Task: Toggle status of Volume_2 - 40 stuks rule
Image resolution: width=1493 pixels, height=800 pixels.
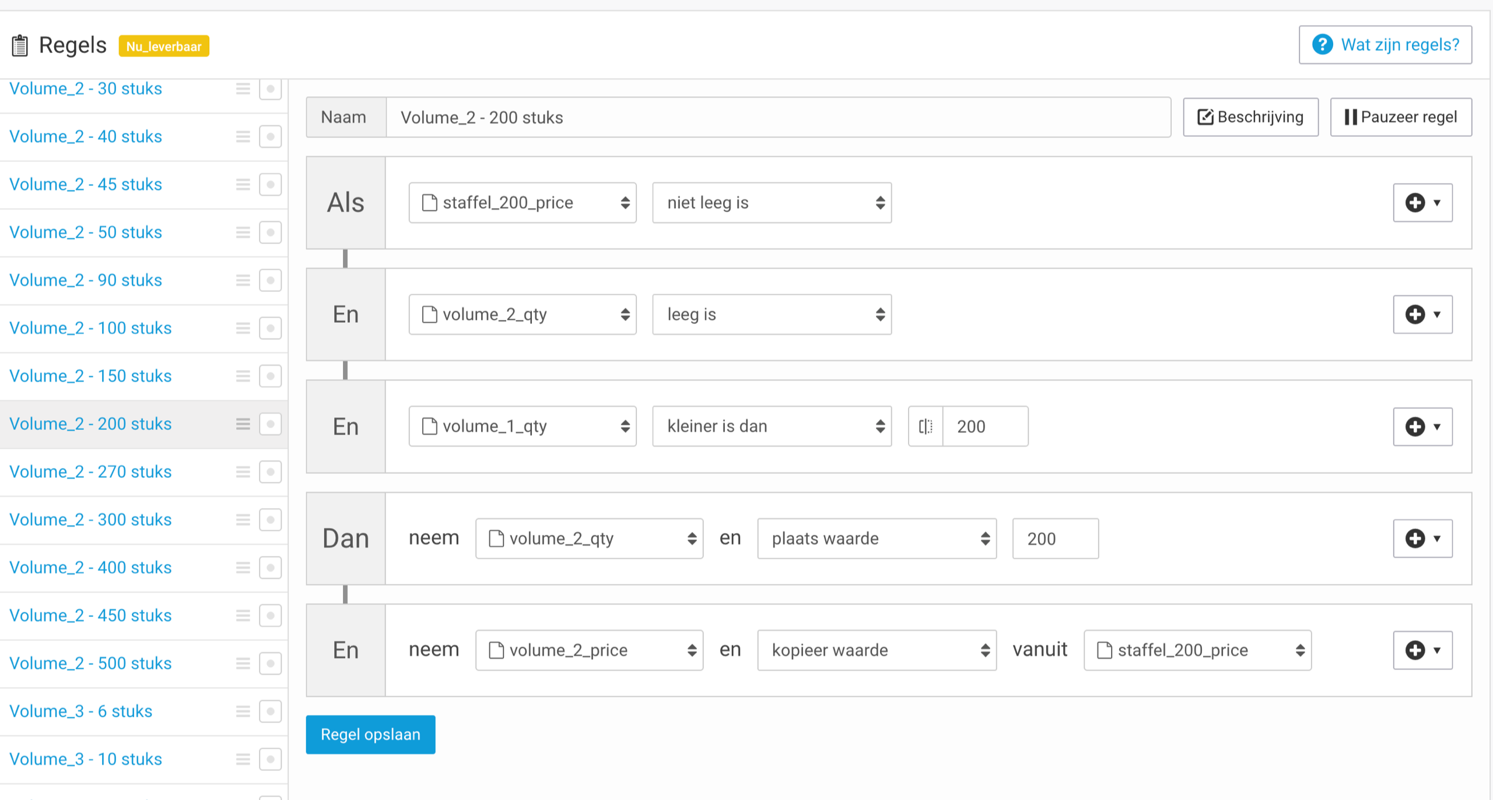Action: click(270, 136)
